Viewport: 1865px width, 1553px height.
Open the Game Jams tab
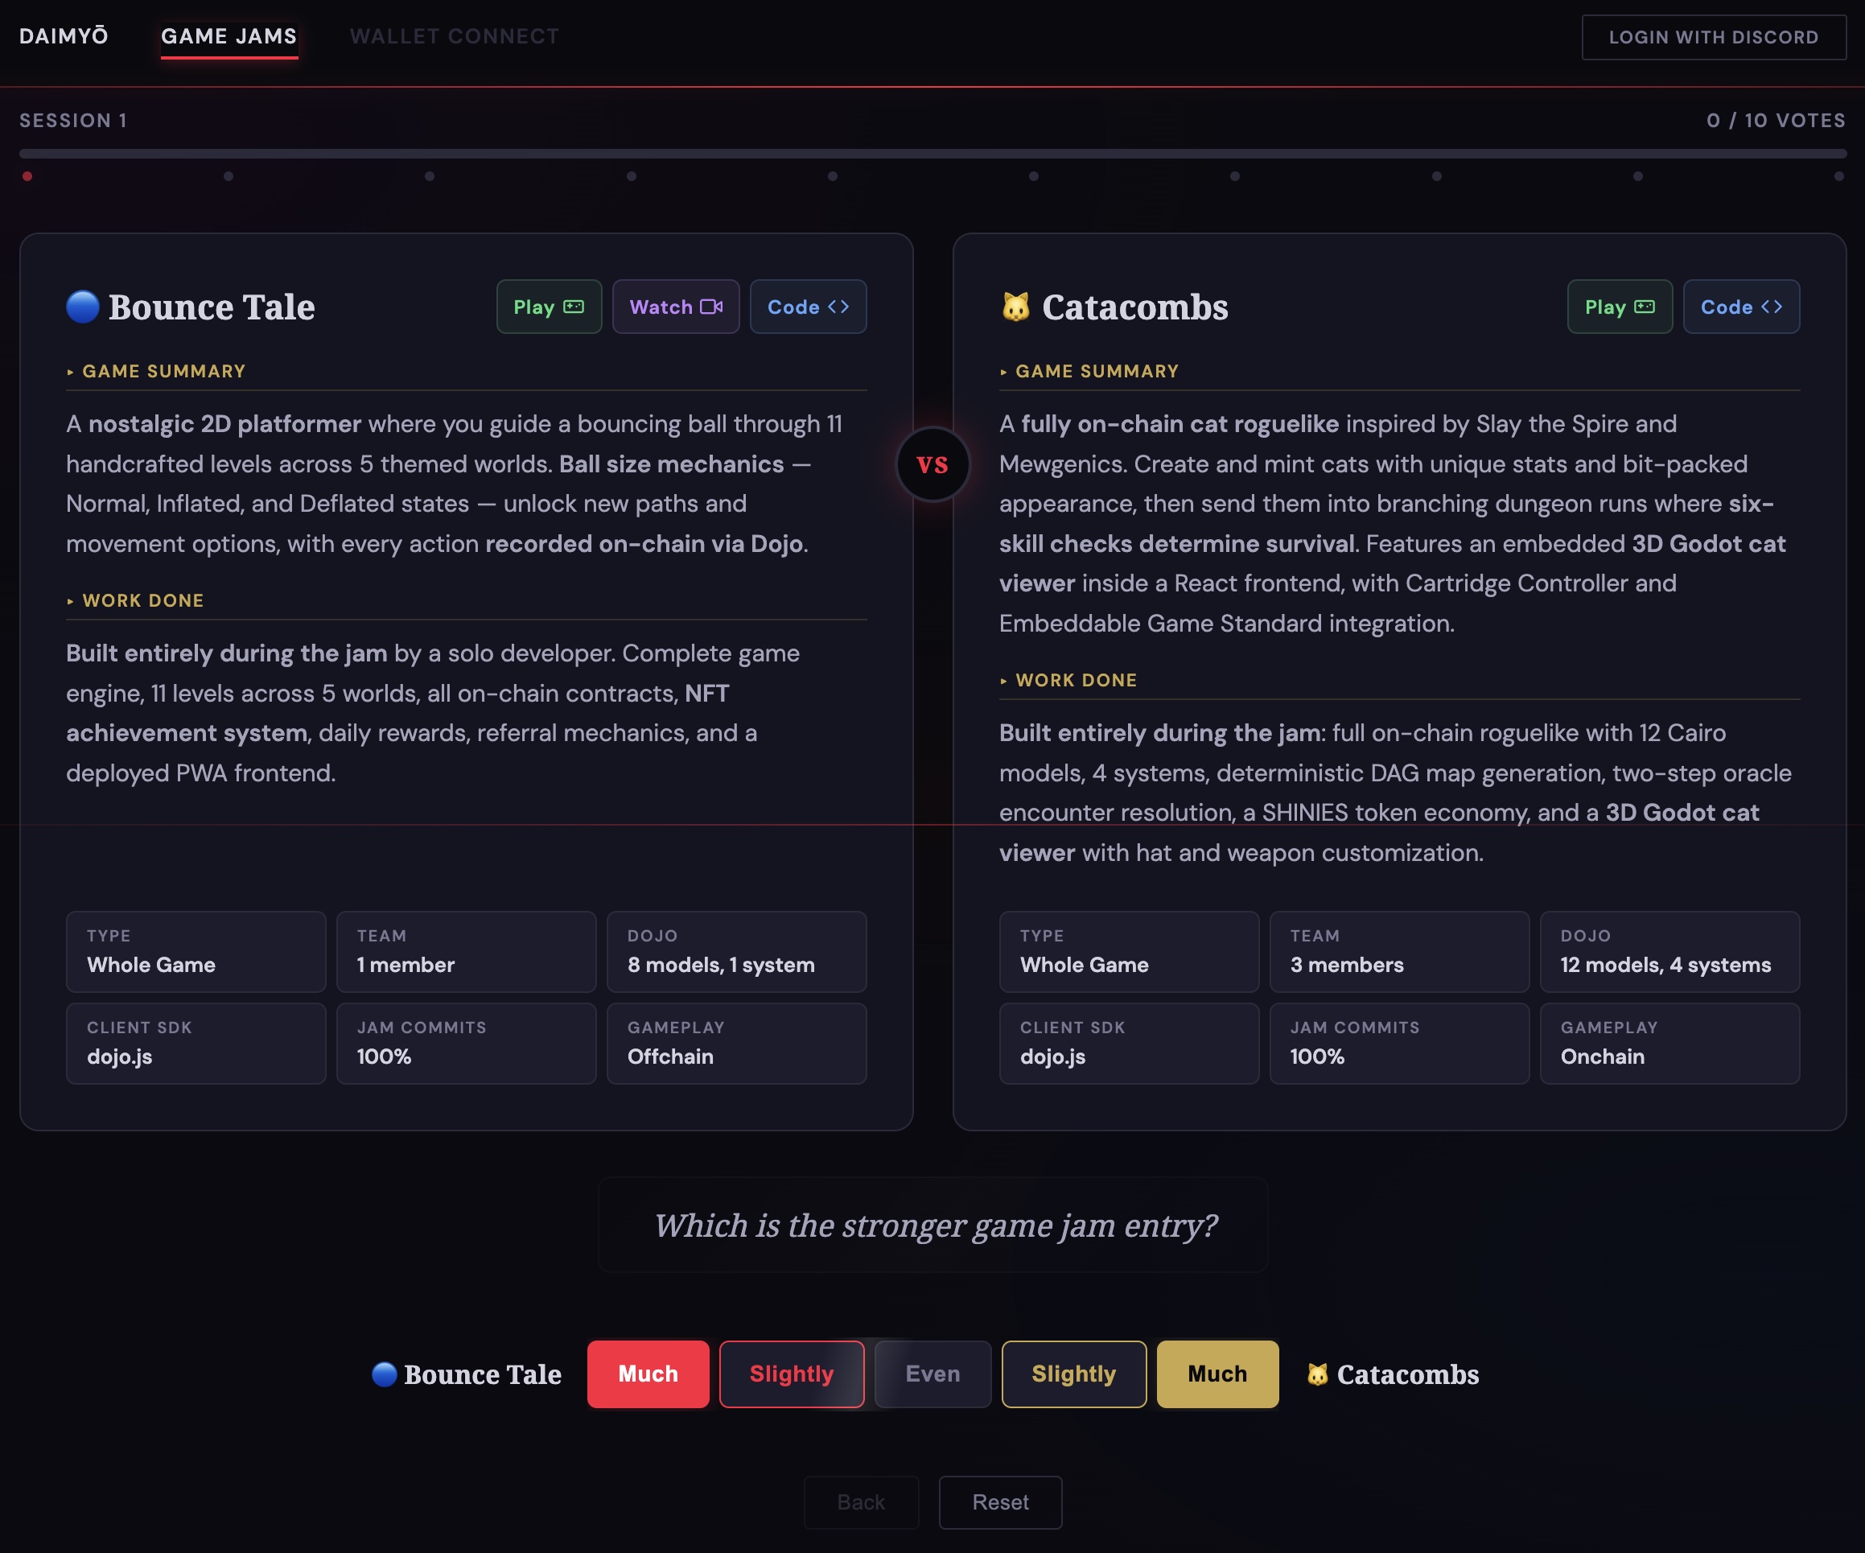229,36
